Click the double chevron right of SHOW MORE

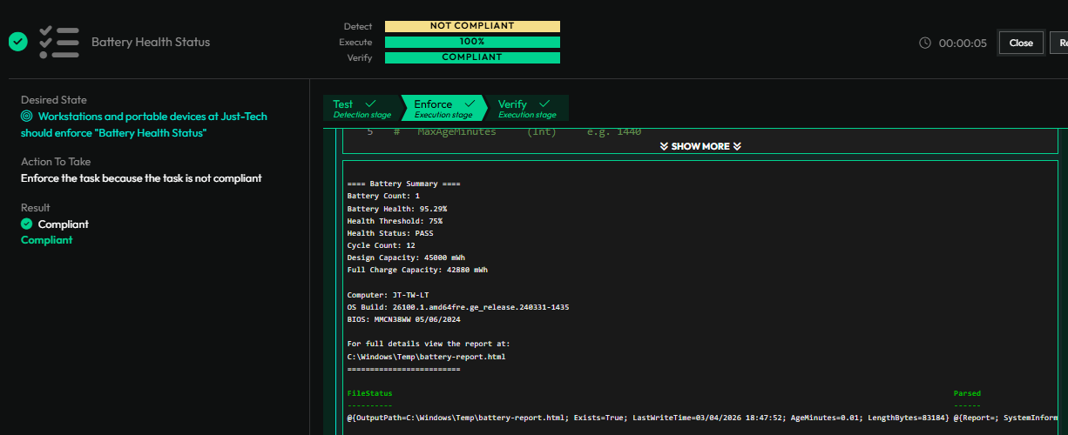pos(737,146)
